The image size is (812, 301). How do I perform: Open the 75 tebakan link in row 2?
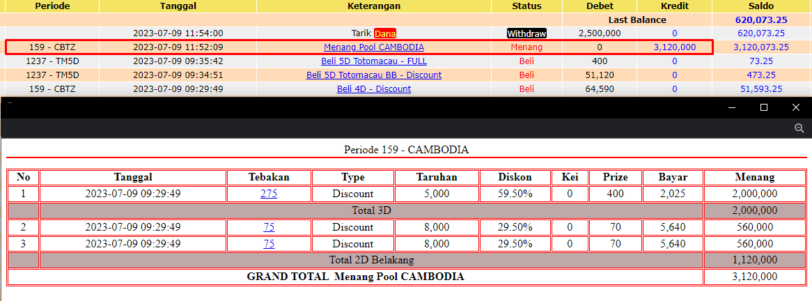(269, 227)
